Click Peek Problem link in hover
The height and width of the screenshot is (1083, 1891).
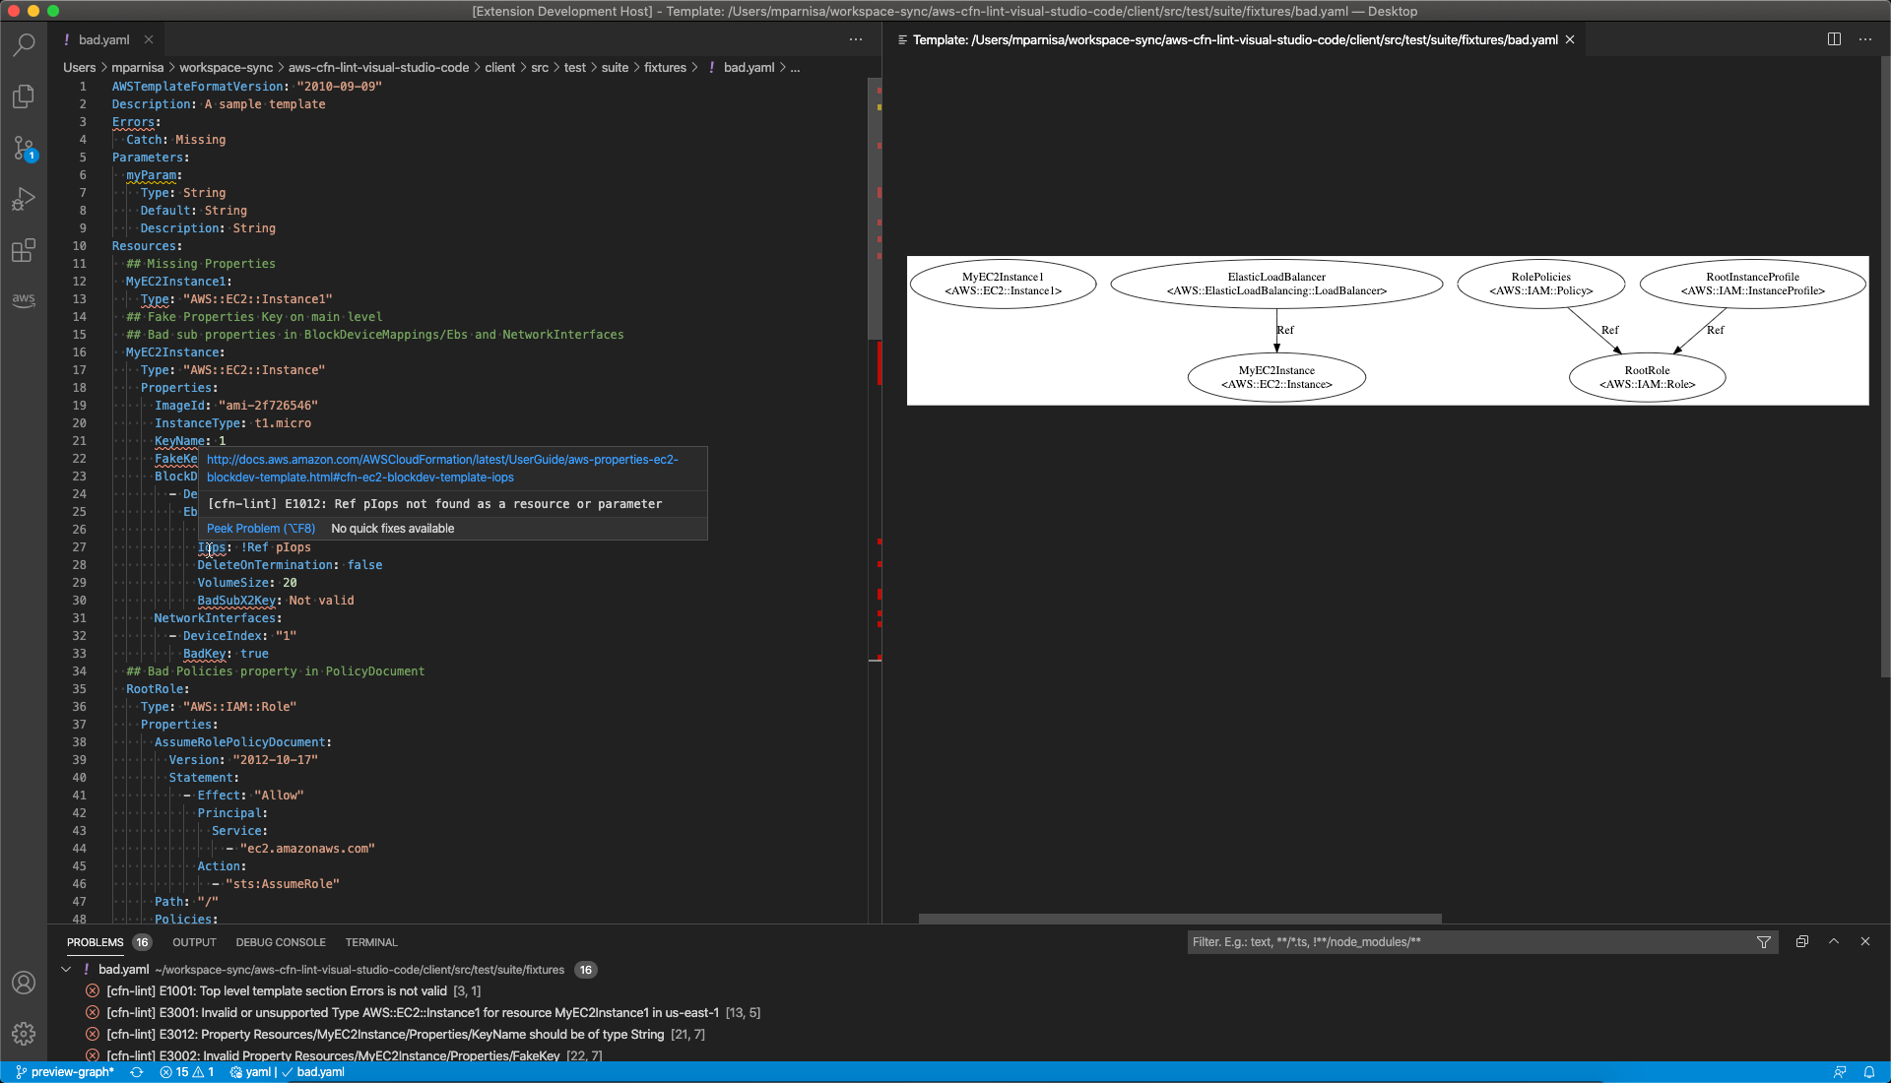(x=261, y=529)
